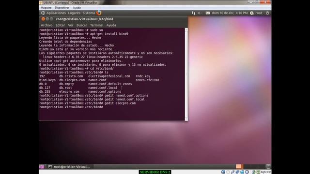Click the root@cristian-Virtual taskbar button
The image size is (310, 174).
[69, 167]
